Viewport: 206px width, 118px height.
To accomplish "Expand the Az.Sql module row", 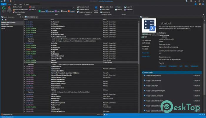I will [x=25, y=52].
